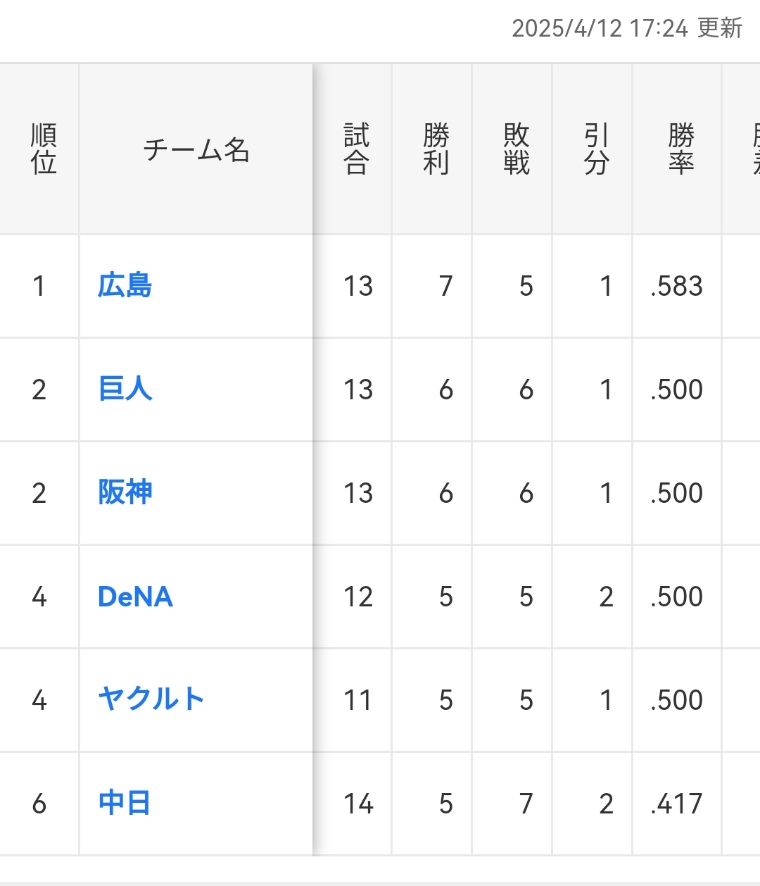The height and width of the screenshot is (886, 760).
Task: Click the 順位 column header
Action: pyautogui.click(x=44, y=149)
